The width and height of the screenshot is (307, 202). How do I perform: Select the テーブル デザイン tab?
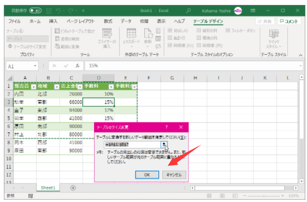(208, 21)
